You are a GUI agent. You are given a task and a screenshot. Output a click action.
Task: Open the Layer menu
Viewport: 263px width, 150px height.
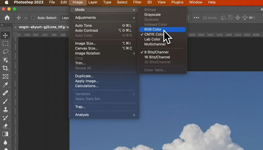93,2
